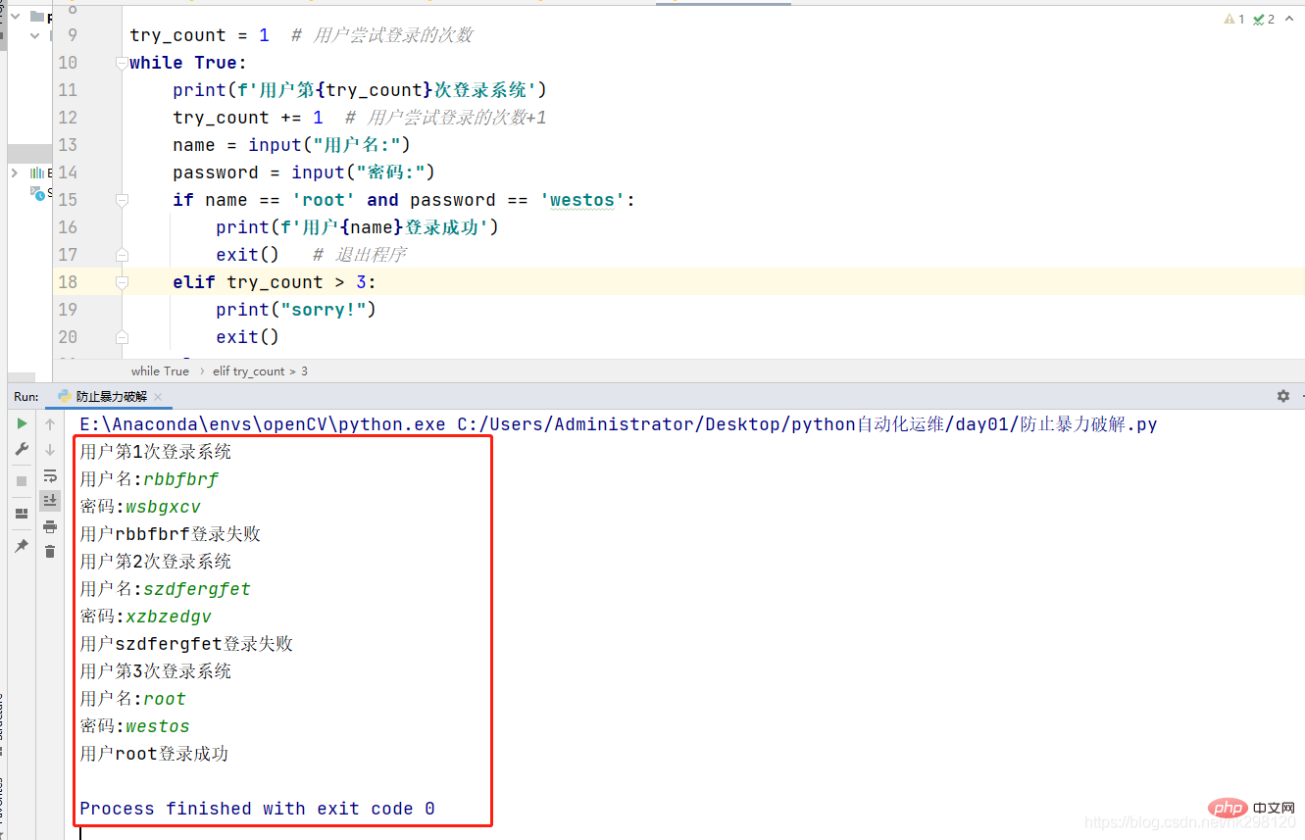Collapse the while True code block
The image size is (1305, 840).
click(122, 63)
